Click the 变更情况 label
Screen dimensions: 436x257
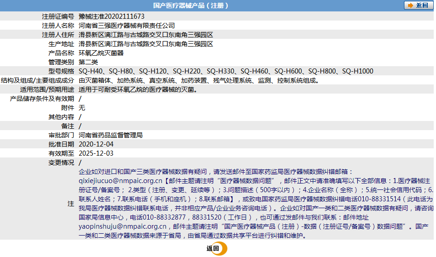[61, 163]
